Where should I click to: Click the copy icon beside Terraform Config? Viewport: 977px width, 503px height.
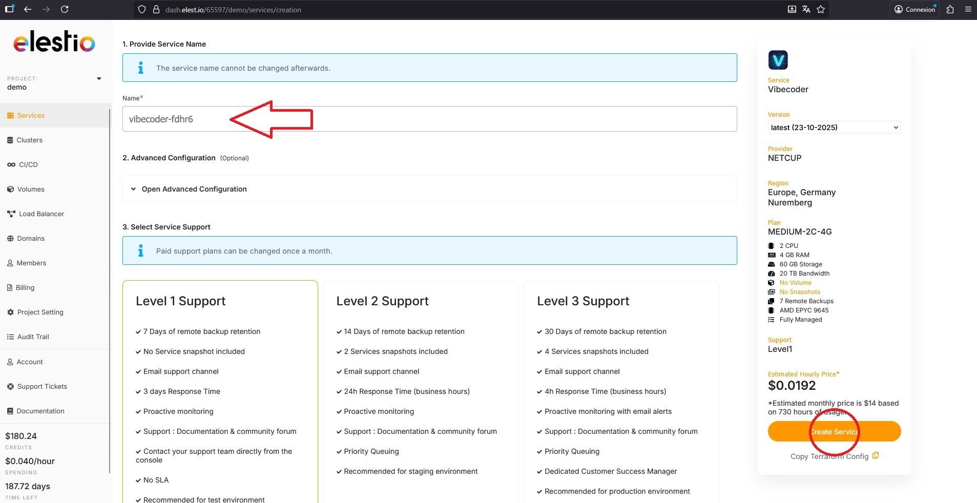pos(876,456)
